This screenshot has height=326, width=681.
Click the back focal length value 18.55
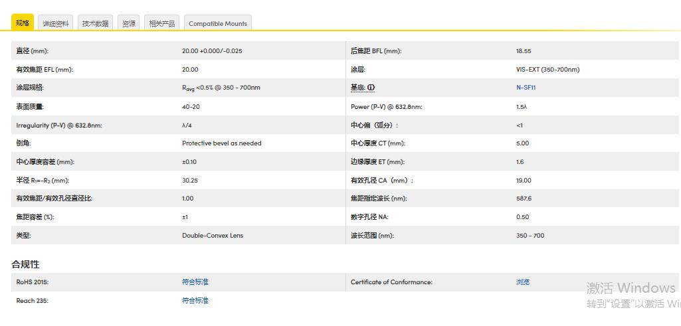pyautogui.click(x=524, y=51)
